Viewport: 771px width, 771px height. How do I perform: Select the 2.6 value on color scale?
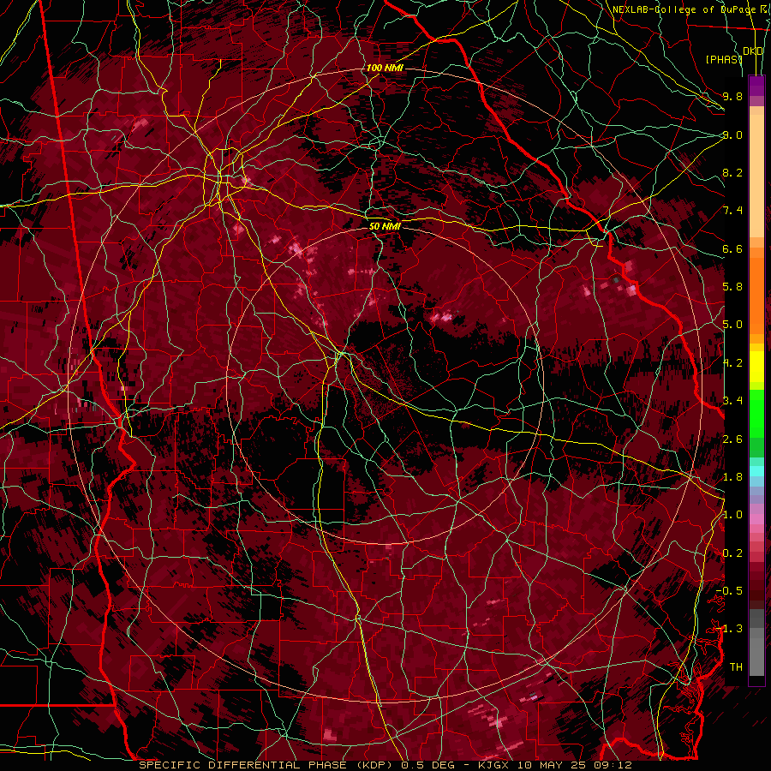(x=732, y=439)
